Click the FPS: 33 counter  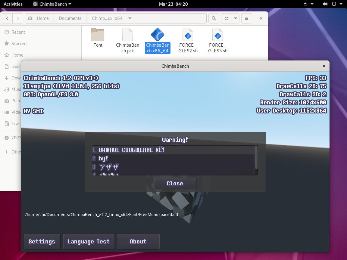pyautogui.click(x=316, y=78)
